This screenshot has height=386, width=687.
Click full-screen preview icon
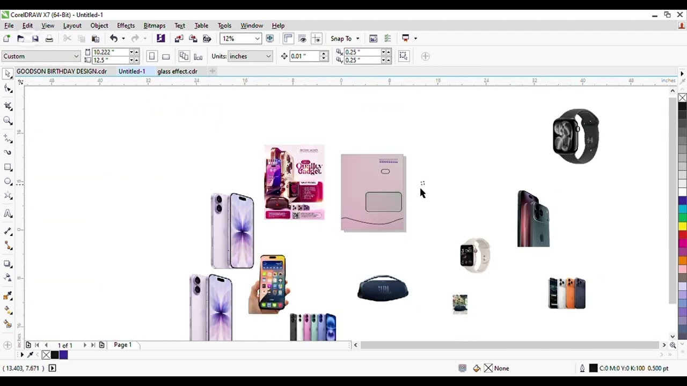(269, 39)
